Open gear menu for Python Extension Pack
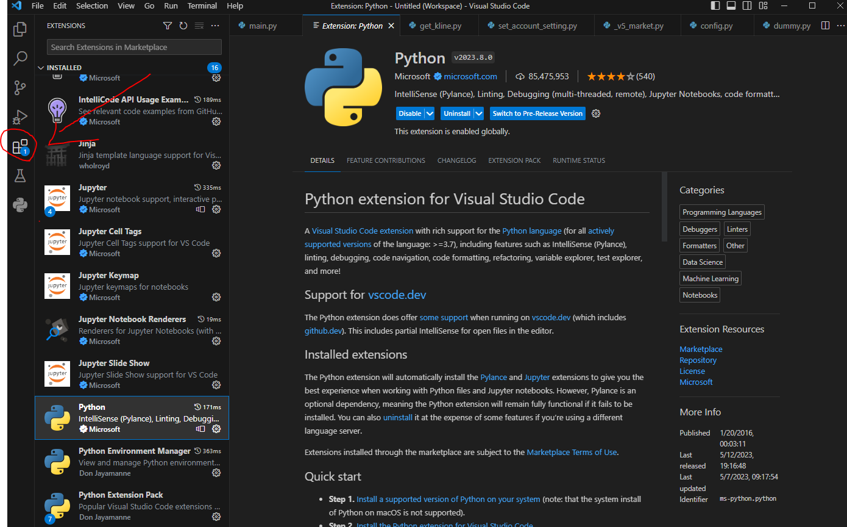The height and width of the screenshot is (527, 847). pyautogui.click(x=216, y=517)
